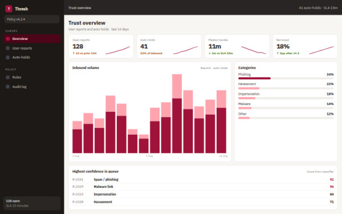
Task: Click the Inbound volume heading
Action: pos(85,68)
